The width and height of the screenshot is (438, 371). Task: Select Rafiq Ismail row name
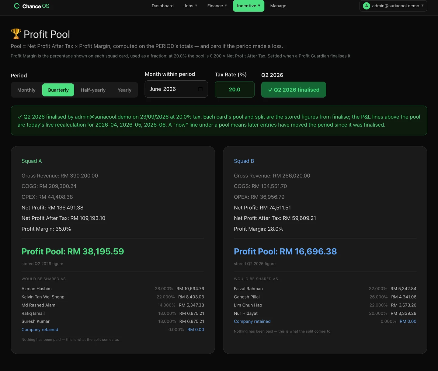pos(33,313)
